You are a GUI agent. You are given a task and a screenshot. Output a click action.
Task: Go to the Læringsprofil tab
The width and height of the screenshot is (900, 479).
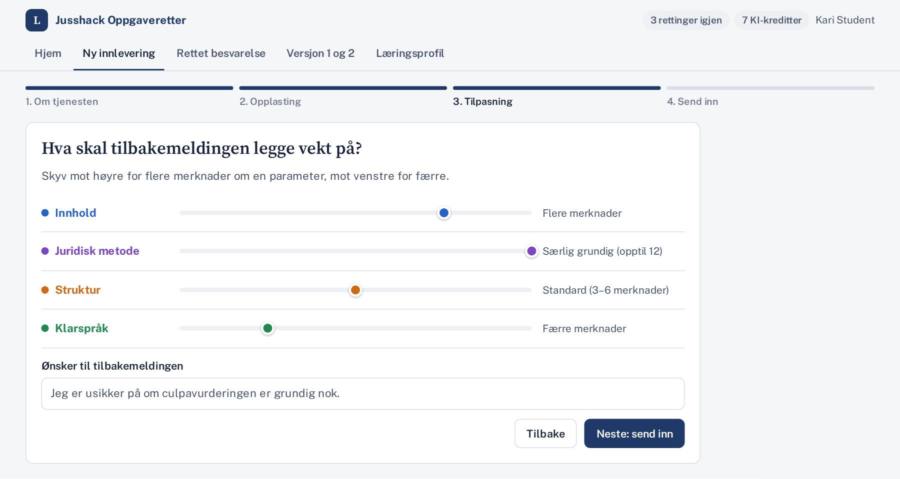410,53
